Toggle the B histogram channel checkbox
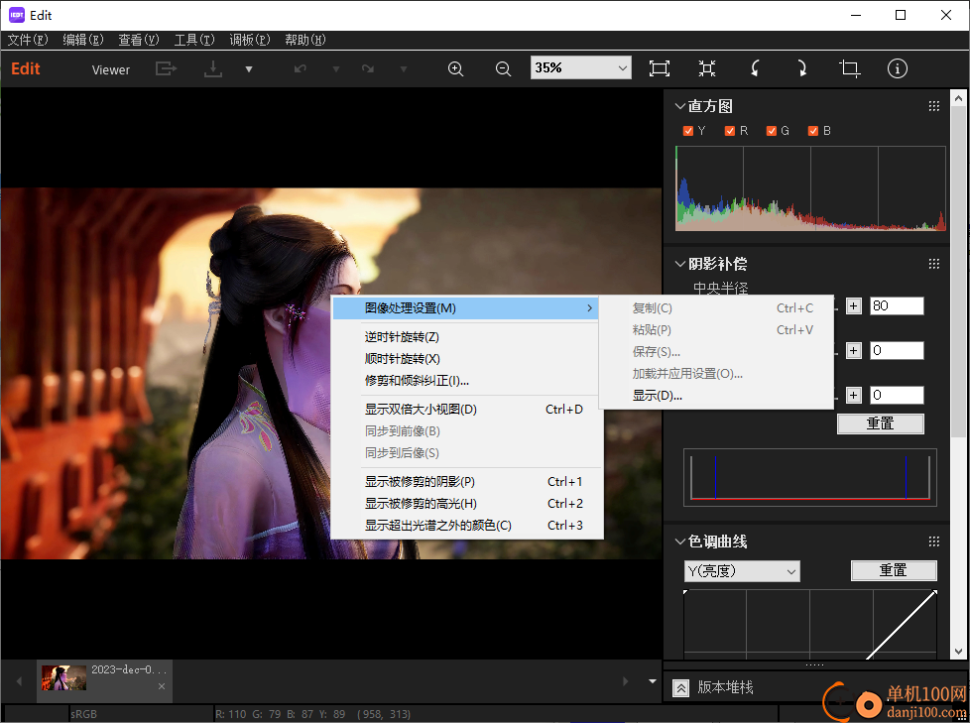Screen dimensions: 970x723 (813, 131)
